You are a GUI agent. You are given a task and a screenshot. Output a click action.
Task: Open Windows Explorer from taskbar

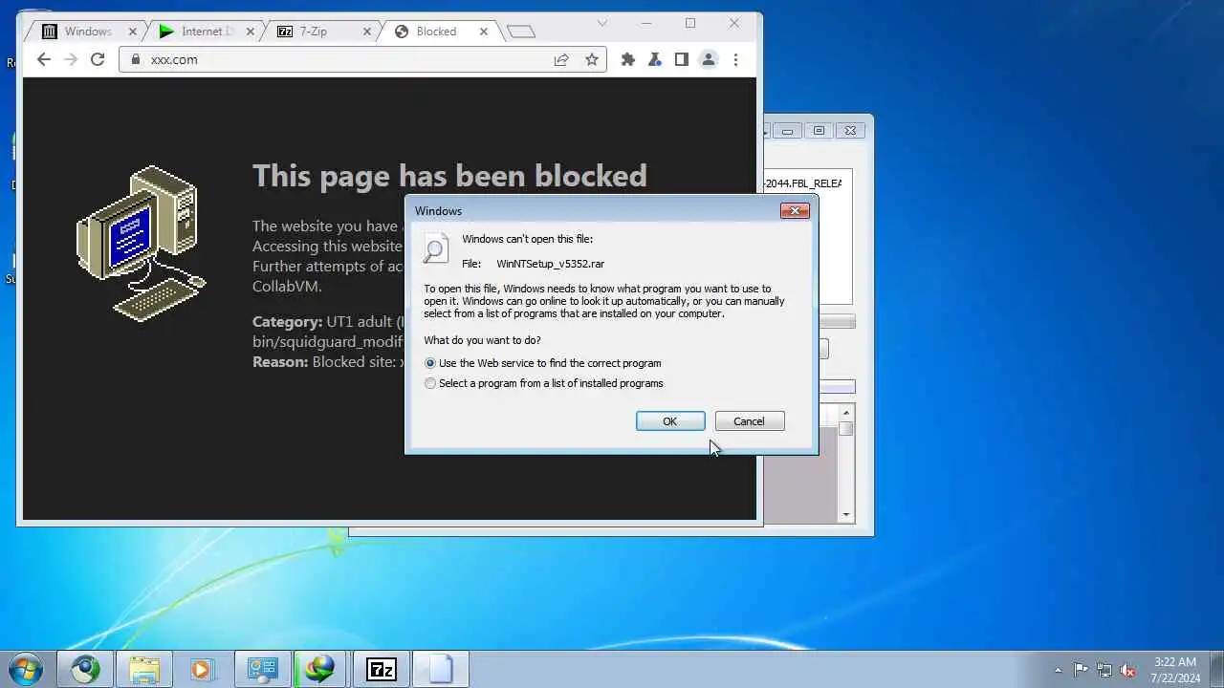[x=143, y=669]
